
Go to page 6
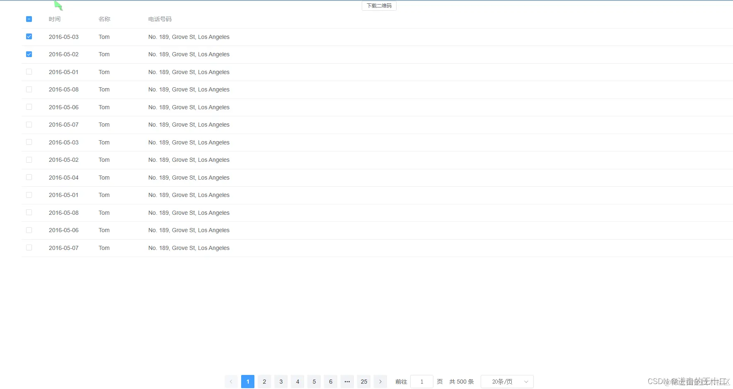[331, 382]
